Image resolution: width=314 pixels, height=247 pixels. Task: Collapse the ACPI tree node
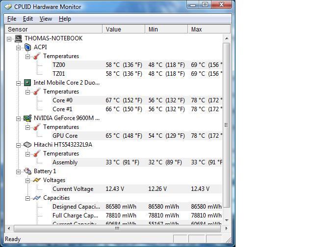pos(19,48)
